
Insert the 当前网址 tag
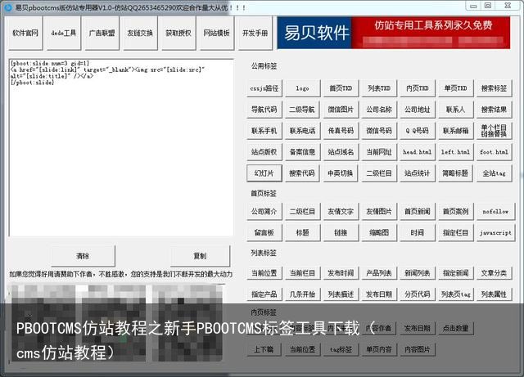click(379, 152)
